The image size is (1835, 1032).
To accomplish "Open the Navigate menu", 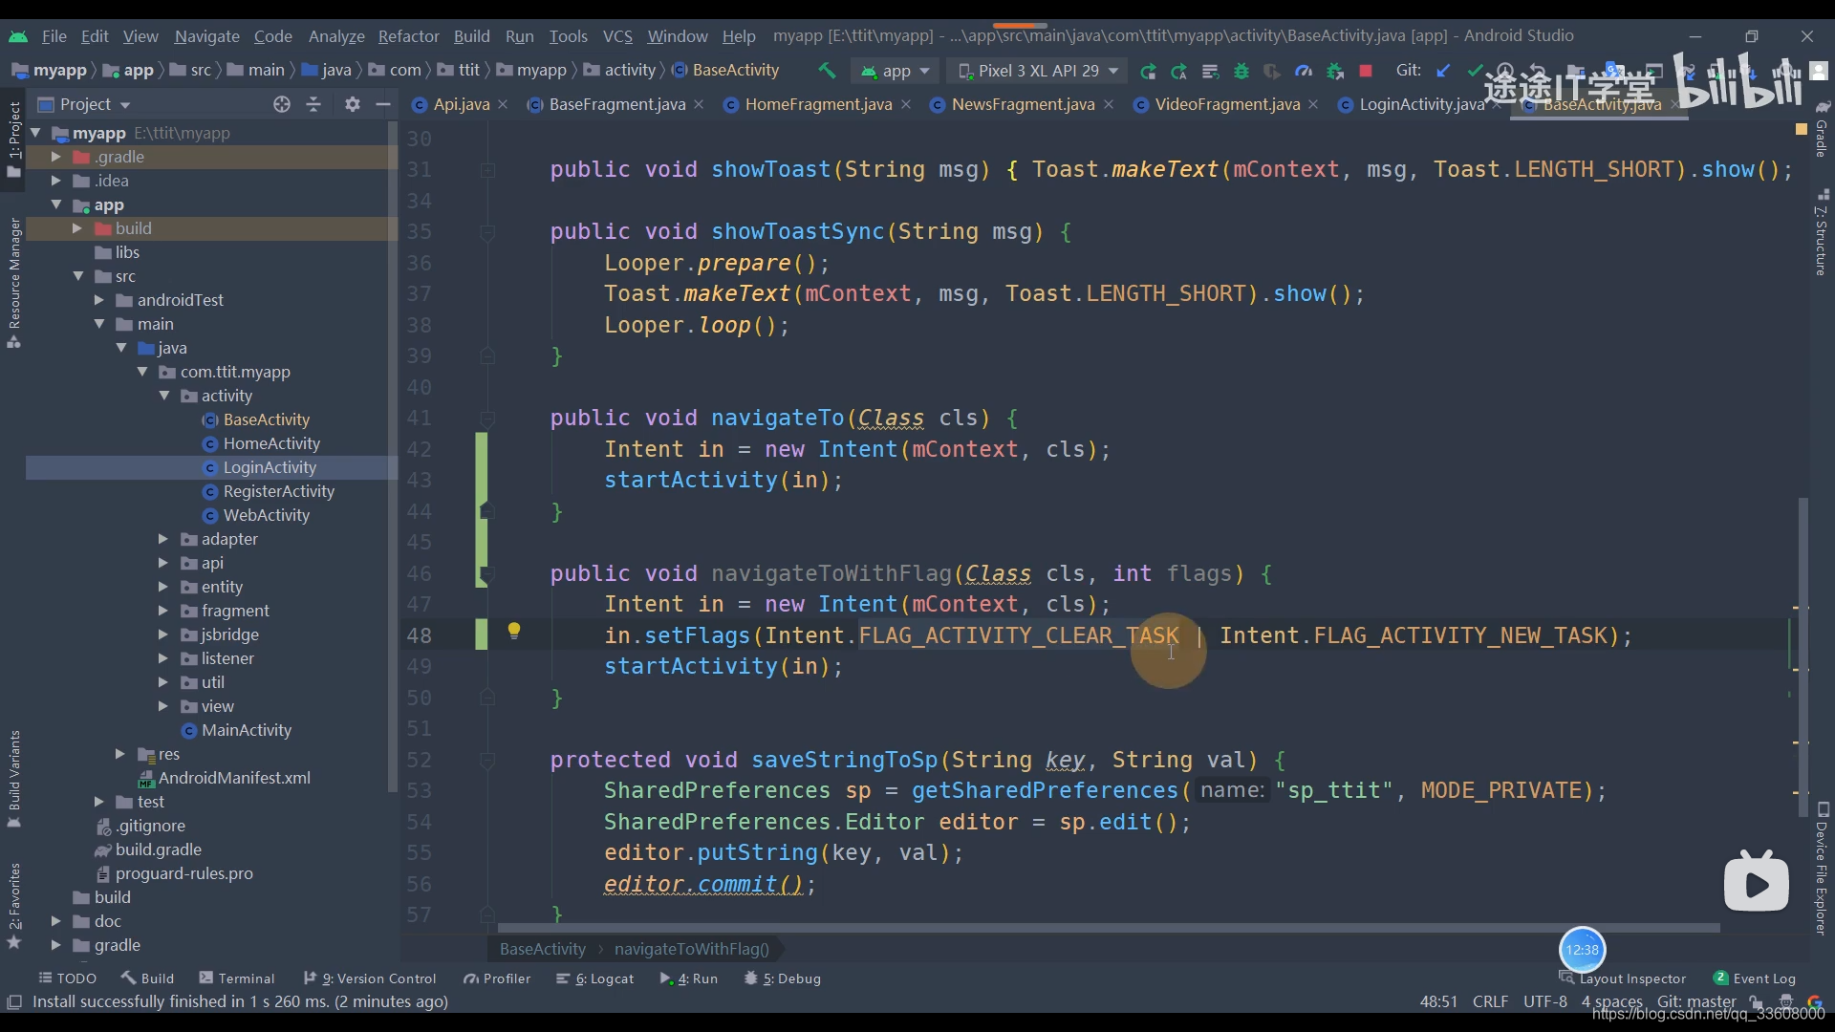I will 206,36.
